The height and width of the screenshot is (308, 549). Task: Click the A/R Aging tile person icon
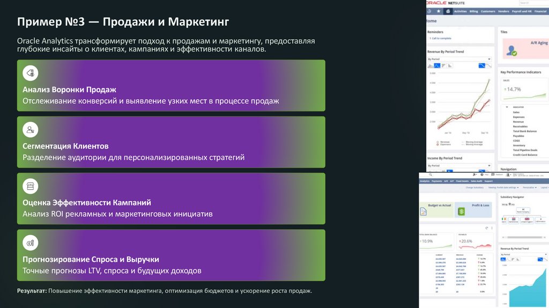(511, 51)
